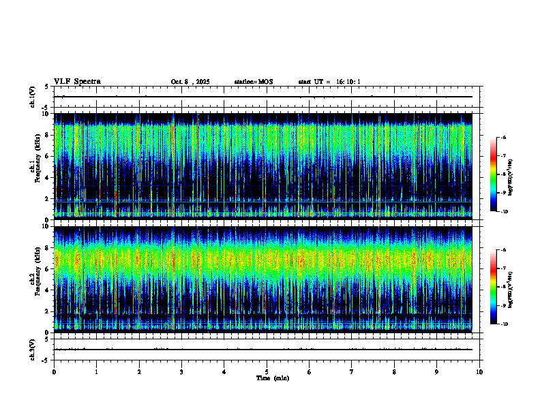
Task: Select the "start UT = 16:10: 1" text
Action: pyautogui.click(x=329, y=82)
